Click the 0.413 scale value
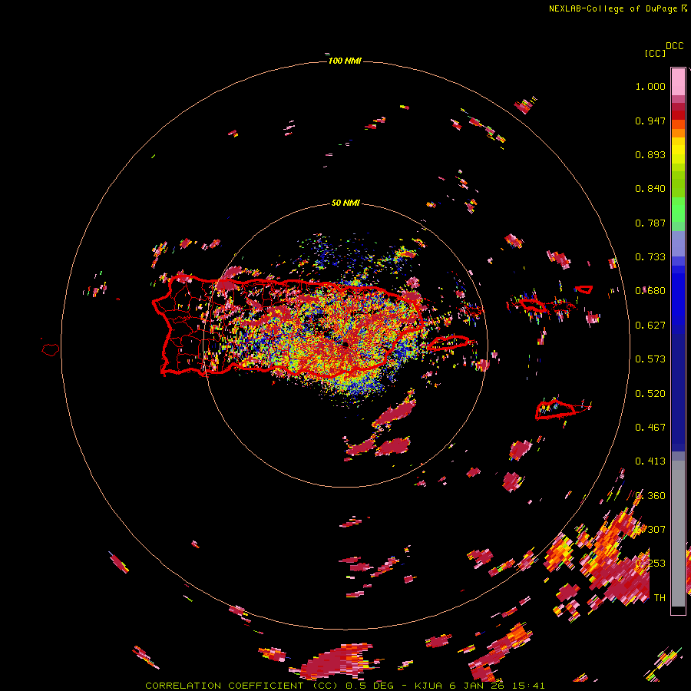This screenshot has width=691, height=691. (650, 461)
